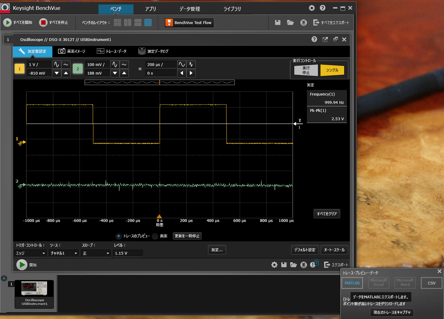Toggle the 実行 停止 run control button
The height and width of the screenshot is (319, 444).
point(306,70)
